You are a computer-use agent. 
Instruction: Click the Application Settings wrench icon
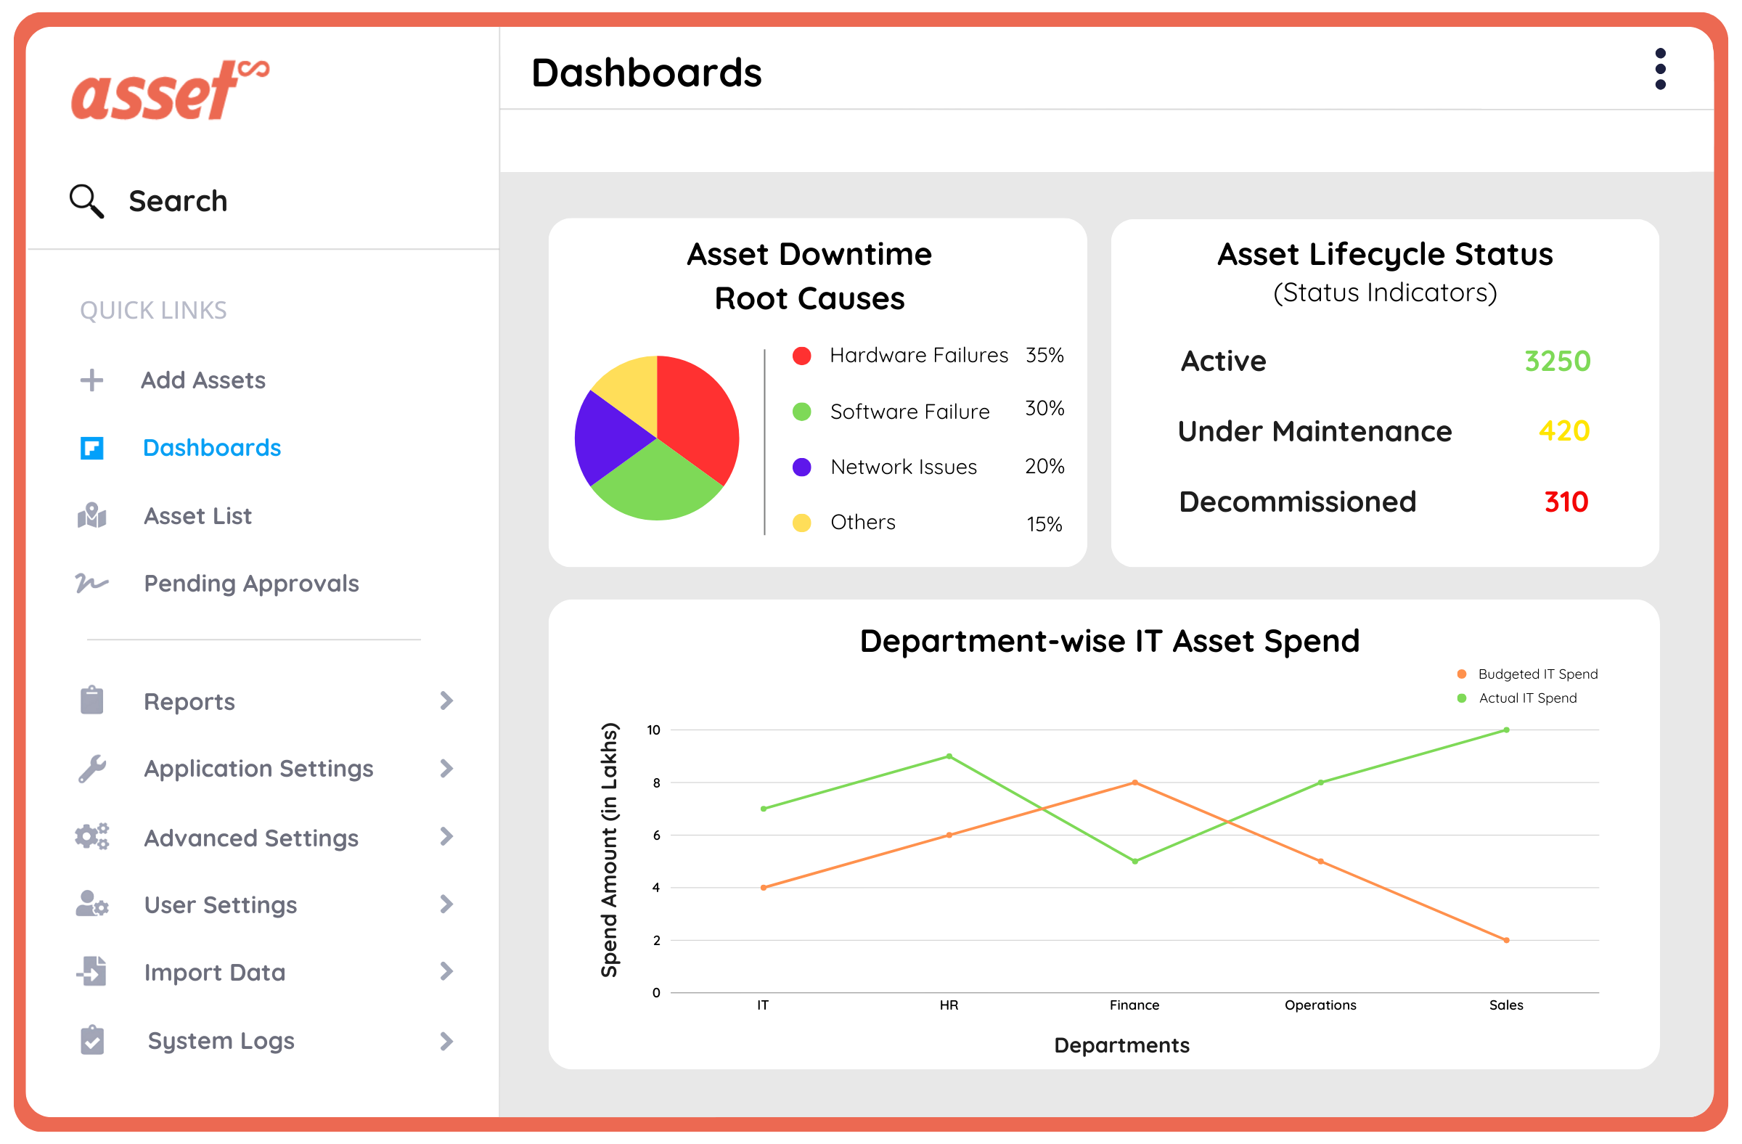pyautogui.click(x=91, y=769)
